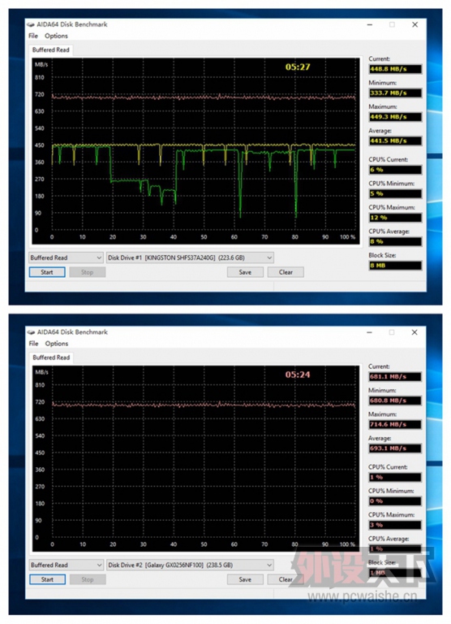Click the 448.8 MB/s Current value field
Screen dimensions: 451x624
point(395,69)
